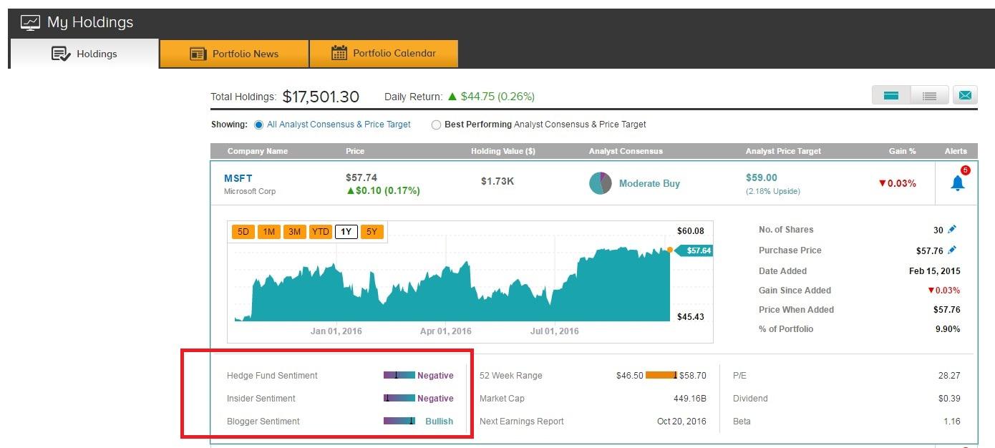Click the Blogger Sentiment gauge bar
The image size is (995, 448).
(399, 421)
